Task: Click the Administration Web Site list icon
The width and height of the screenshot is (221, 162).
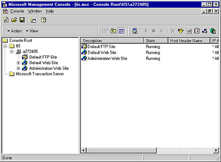Action: (x=84, y=58)
